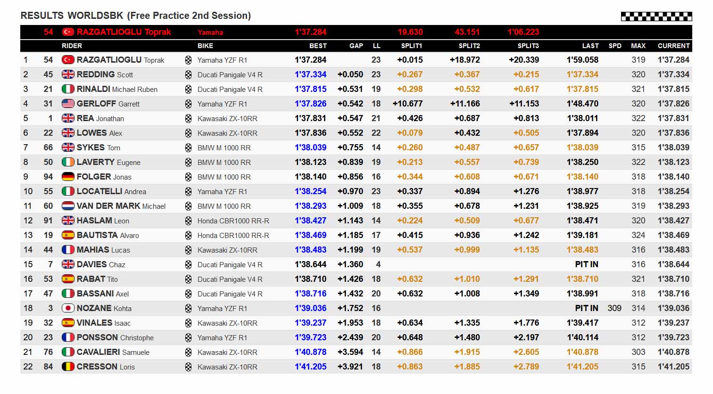Click the checkered icon in BAUTISTA Alvaro's row
Image resolution: width=713 pixels, height=394 pixels.
pos(189,235)
